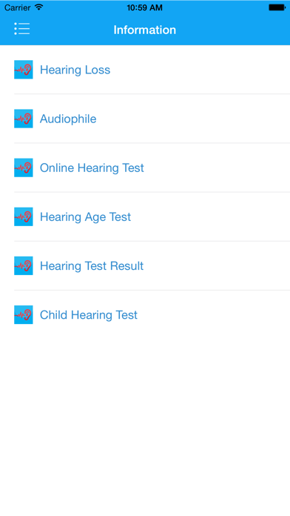The width and height of the screenshot is (290, 516).
Task: Tap the Carrier label in status bar
Action: pyautogui.click(x=18, y=7)
